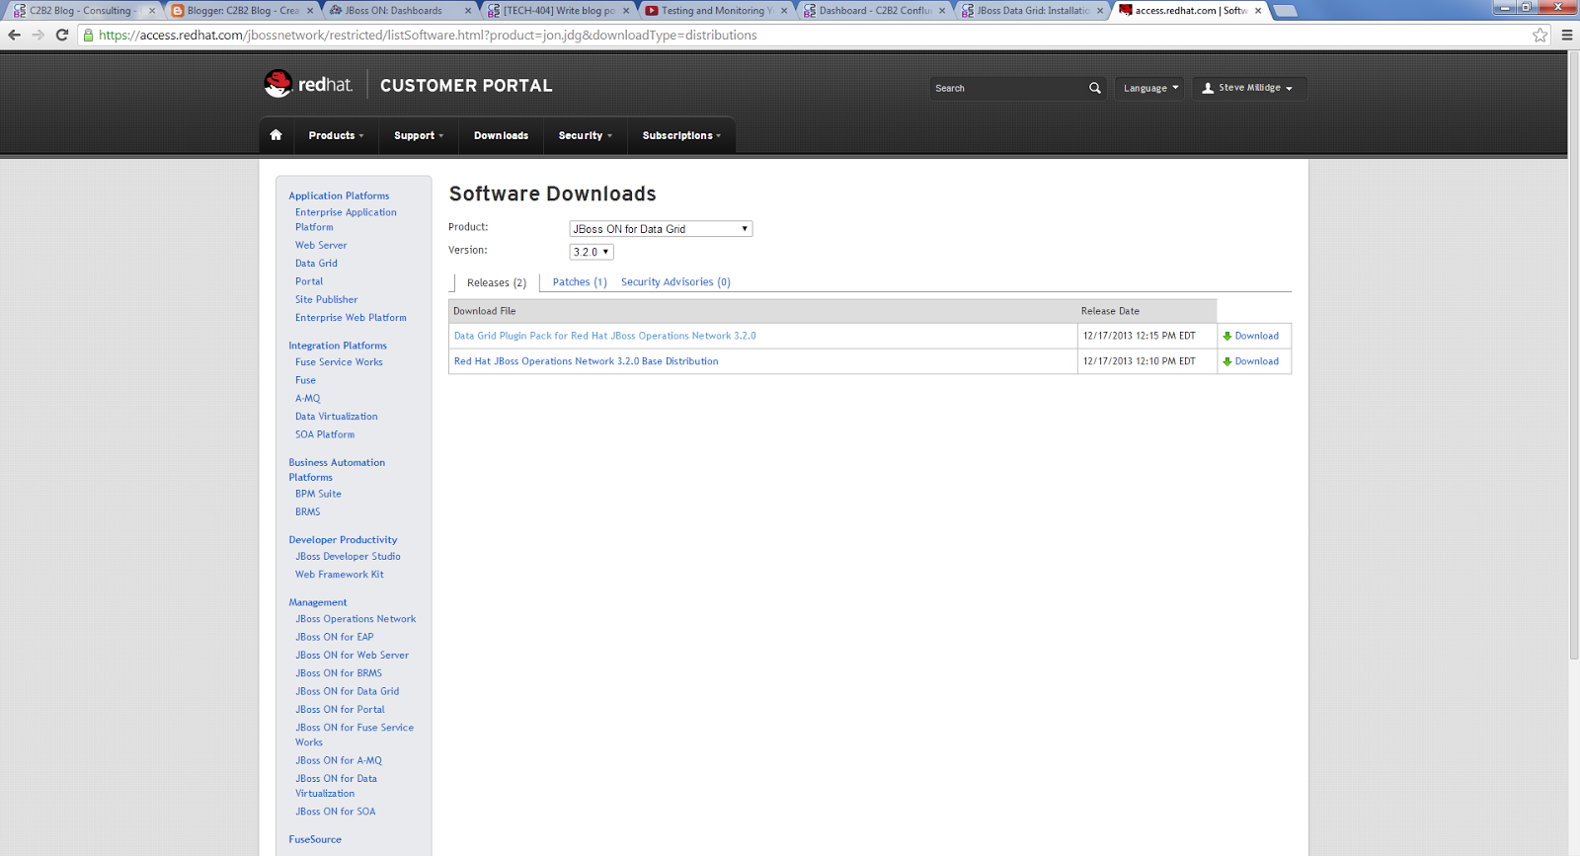This screenshot has height=856, width=1580.
Task: Download the Base Distribution file
Action: point(1256,361)
